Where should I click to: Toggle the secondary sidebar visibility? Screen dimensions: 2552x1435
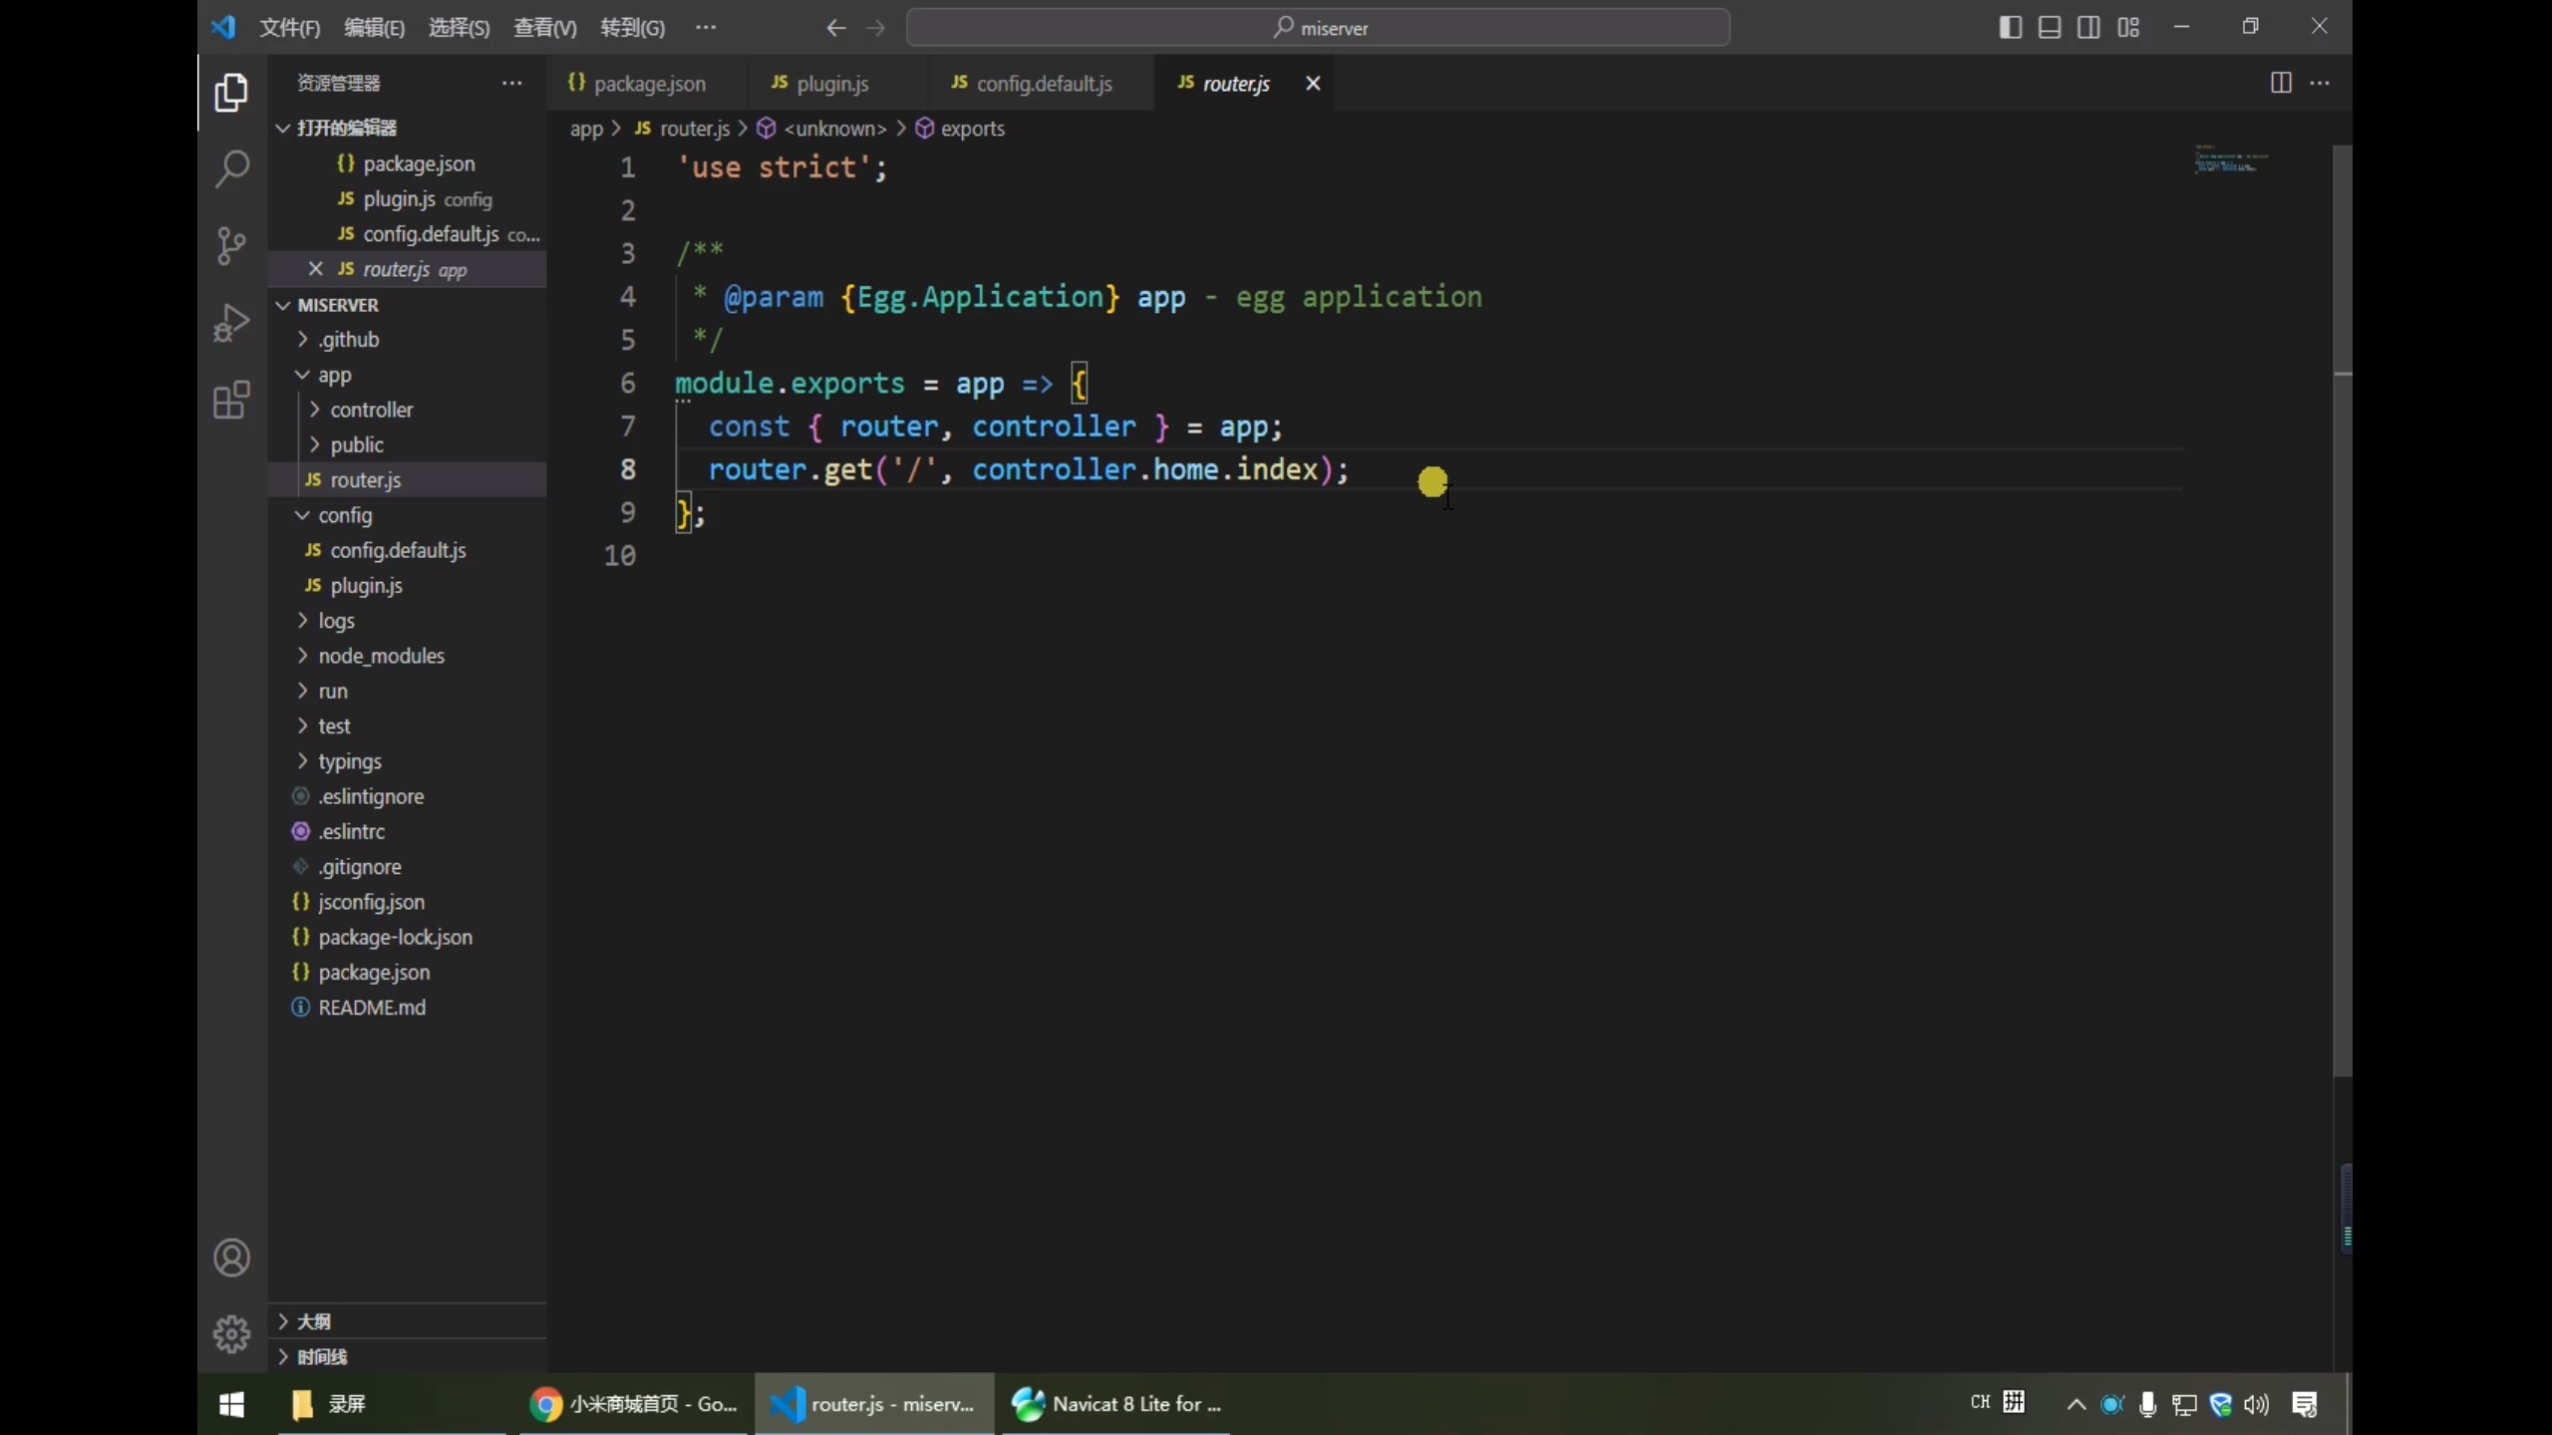tap(2088, 28)
